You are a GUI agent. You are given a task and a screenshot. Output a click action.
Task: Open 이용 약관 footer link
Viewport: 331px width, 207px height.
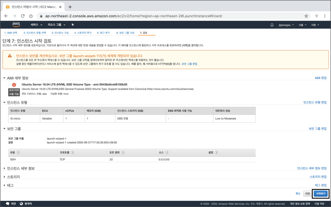pos(320,204)
